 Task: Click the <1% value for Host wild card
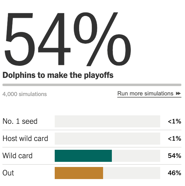pyautogui.click(x=174, y=139)
